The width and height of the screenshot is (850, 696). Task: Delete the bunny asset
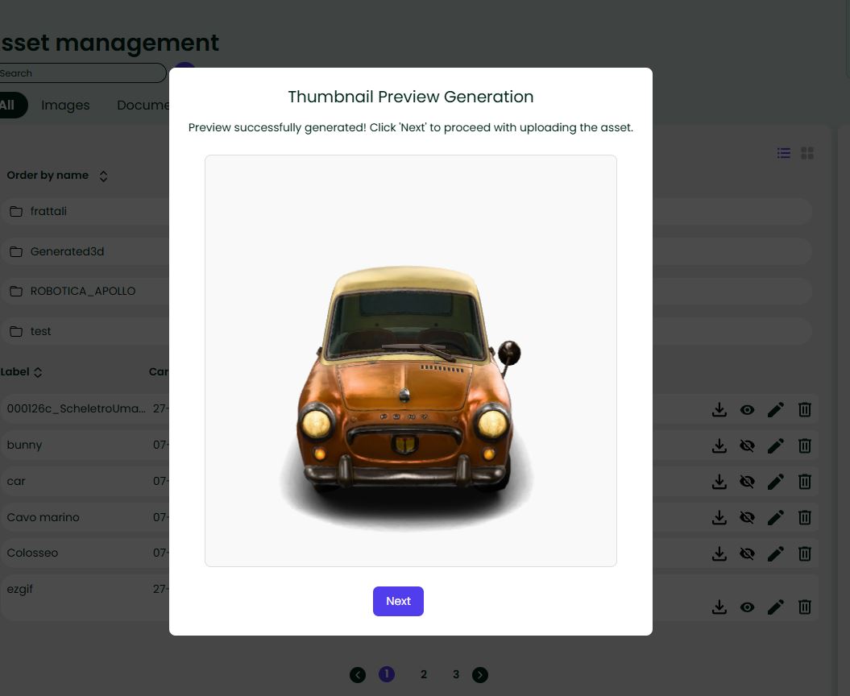pos(804,445)
